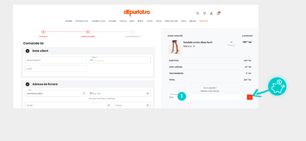This screenshot has height=141, width=306.
Task: Click the Comandă plasată step circle
Action: click(x=132, y=32)
